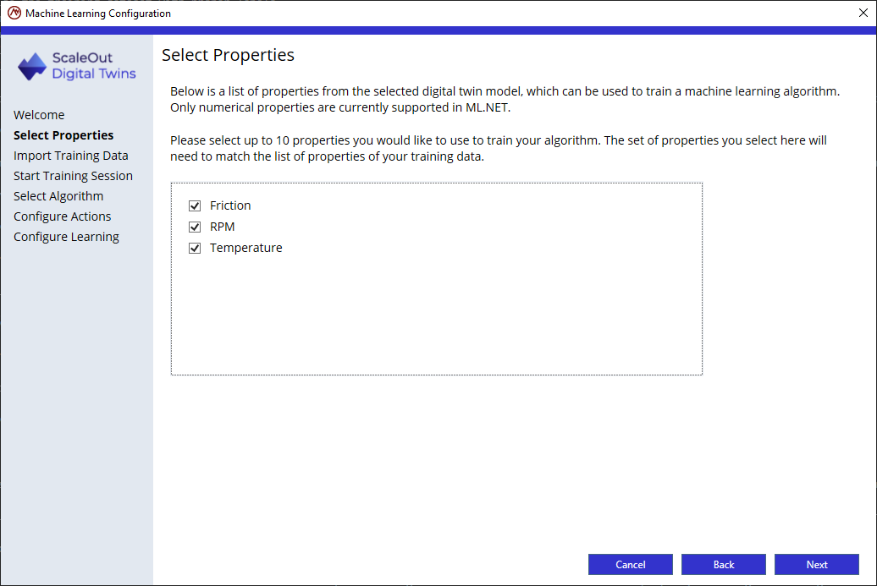
Task: Click the ScaleOut Digital Twins diamond logo
Action: pos(32,67)
